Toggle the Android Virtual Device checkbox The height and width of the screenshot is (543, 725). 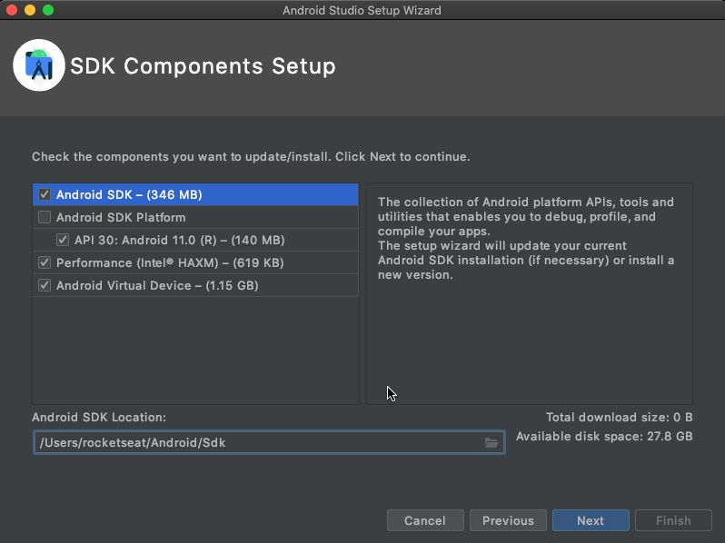[x=45, y=285]
